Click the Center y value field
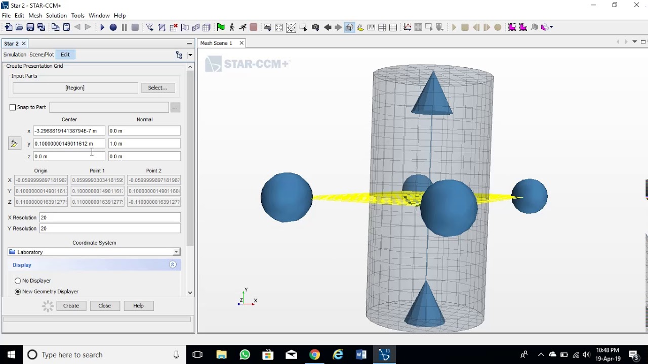The height and width of the screenshot is (364, 648). point(69,144)
